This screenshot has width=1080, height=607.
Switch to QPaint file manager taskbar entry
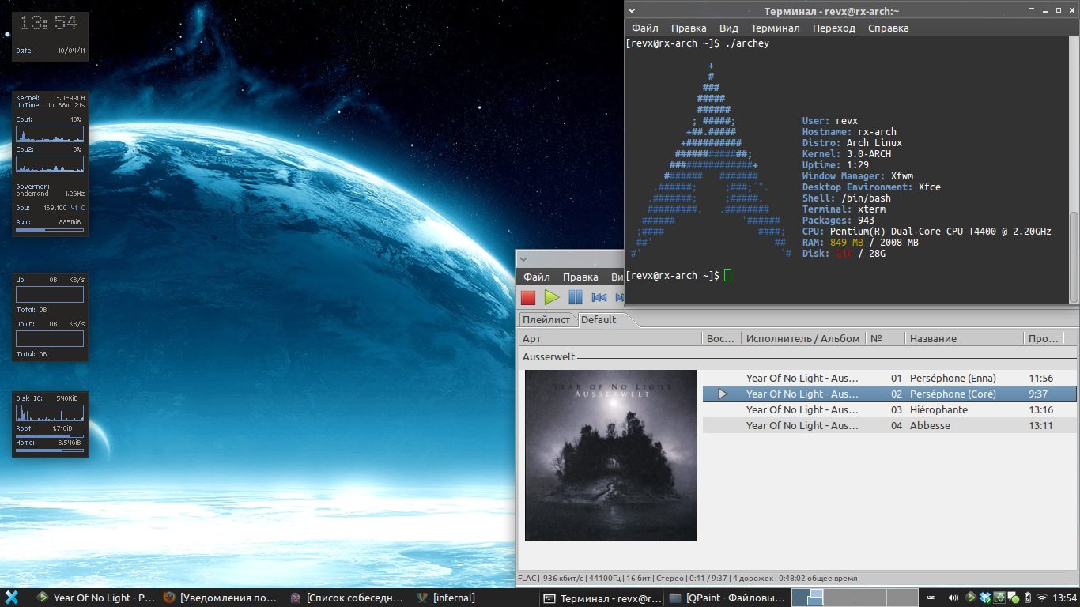[728, 598]
